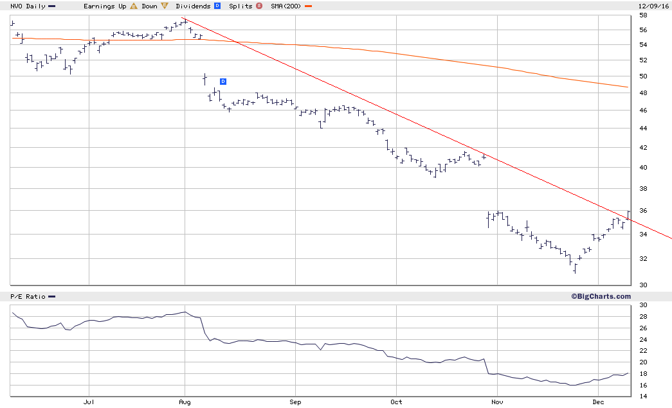Click the 58 price axis label
The height and width of the screenshot is (408, 672).
(643, 15)
